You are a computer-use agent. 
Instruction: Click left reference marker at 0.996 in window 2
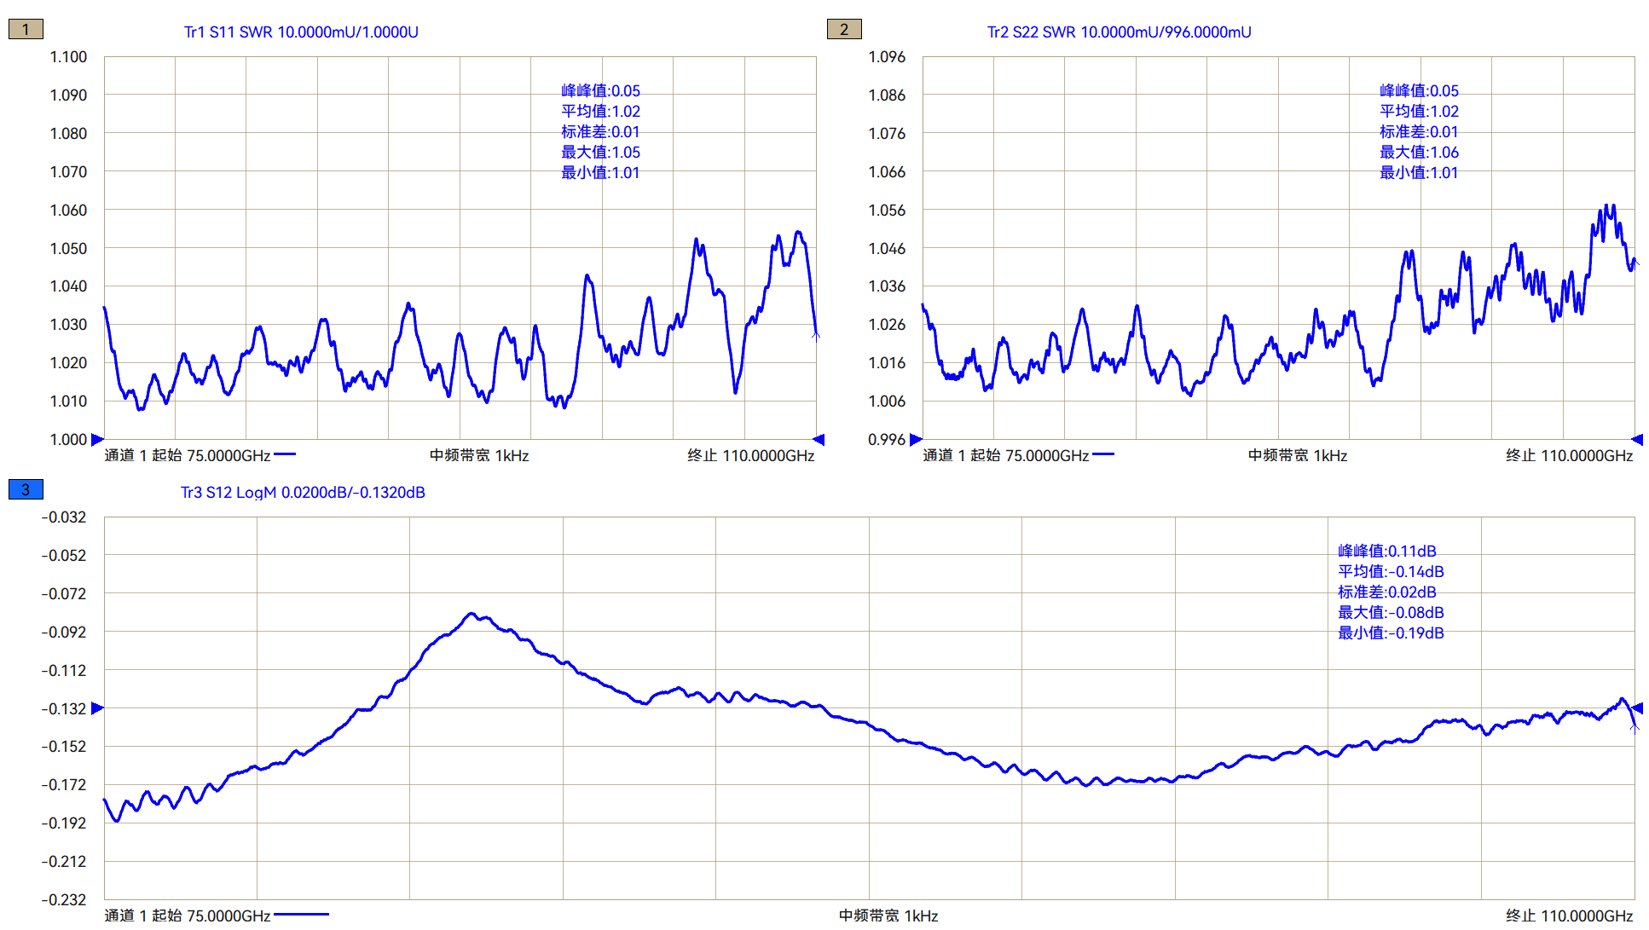click(916, 440)
